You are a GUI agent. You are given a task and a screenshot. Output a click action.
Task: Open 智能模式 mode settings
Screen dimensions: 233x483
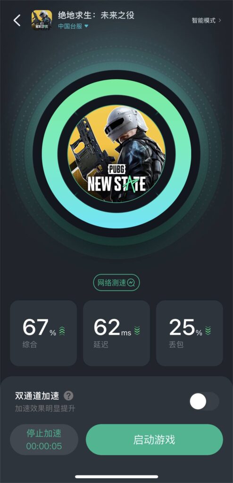(x=206, y=21)
